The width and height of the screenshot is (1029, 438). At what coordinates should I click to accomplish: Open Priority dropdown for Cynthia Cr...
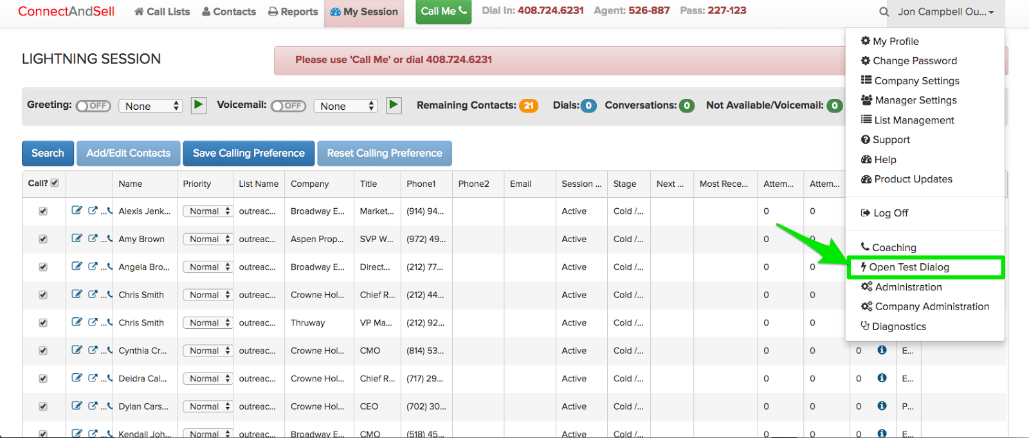coord(207,351)
